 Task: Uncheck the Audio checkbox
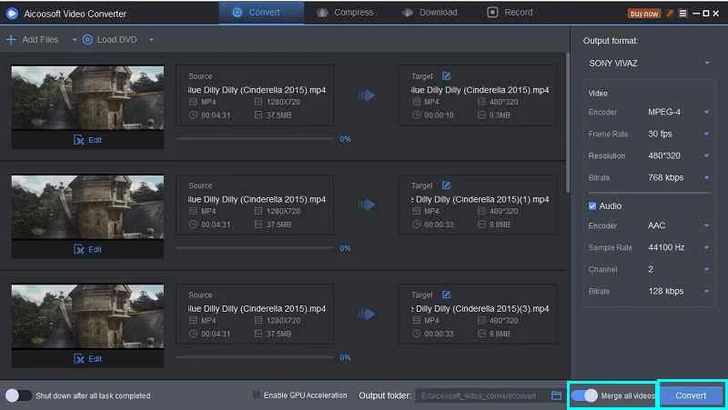tap(593, 206)
